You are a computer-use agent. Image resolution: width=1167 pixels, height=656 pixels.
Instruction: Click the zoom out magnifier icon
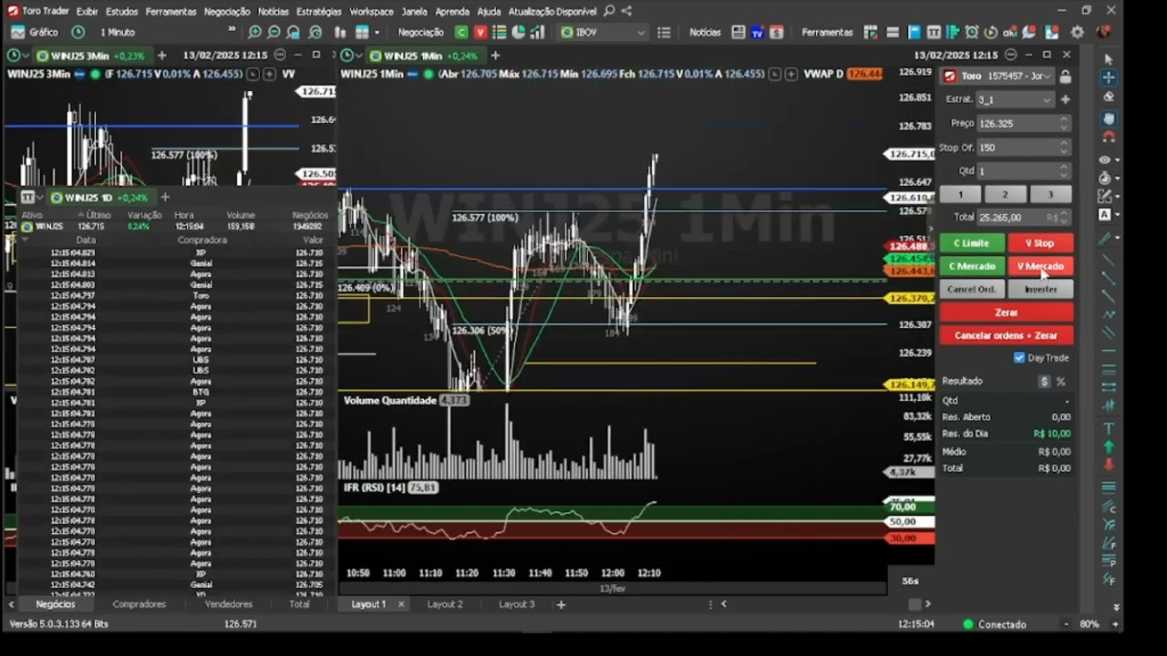[274, 32]
